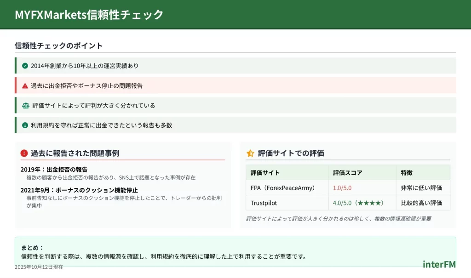This screenshot has height=278, width=471.
Task: Click the 2019年：出金拒否の報告 heading
Action: pyautogui.click(x=54, y=169)
